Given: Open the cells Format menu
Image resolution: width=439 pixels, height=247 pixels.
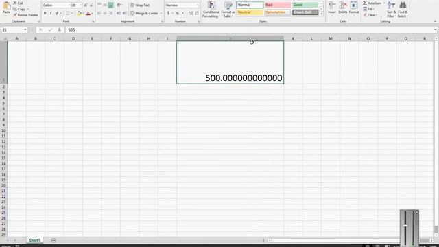Looking at the screenshot, I should pos(354,8).
